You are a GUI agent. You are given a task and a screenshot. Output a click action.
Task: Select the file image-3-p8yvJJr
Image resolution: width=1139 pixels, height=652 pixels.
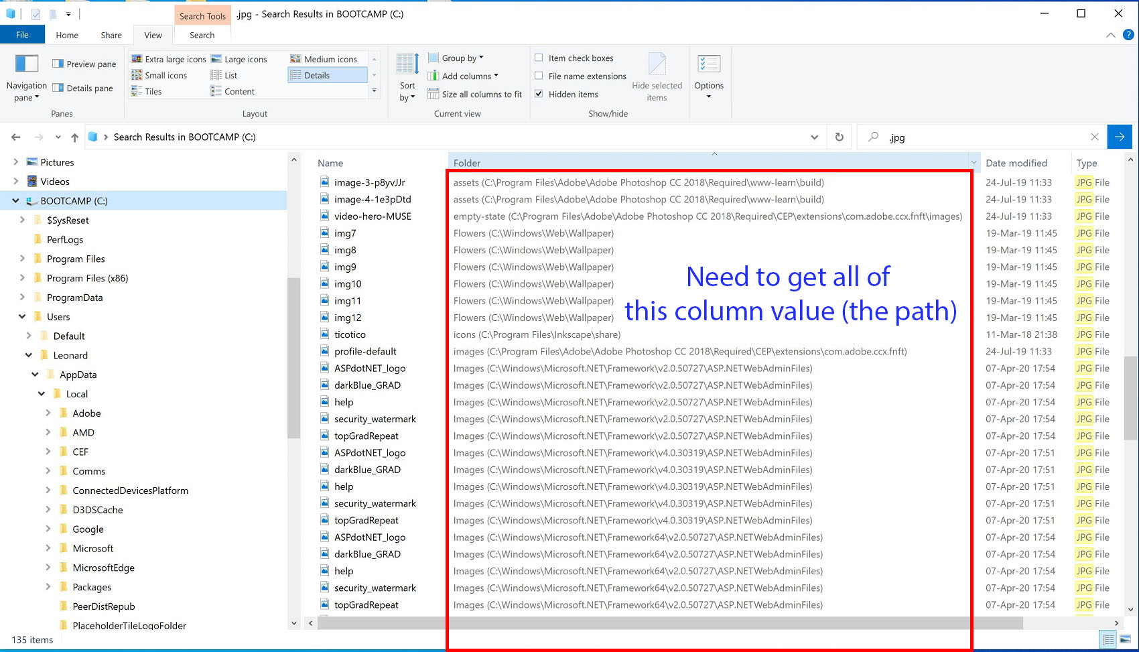pos(370,182)
